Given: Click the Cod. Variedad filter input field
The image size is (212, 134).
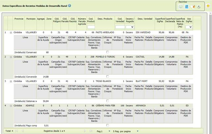Looking at the screenshot, I should pyautogui.click(x=119, y=27).
